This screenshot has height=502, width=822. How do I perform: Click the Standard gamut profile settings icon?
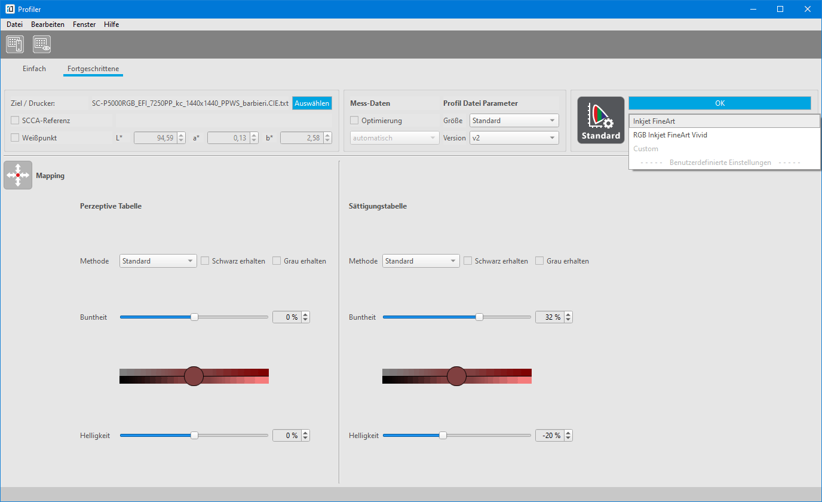[600, 120]
